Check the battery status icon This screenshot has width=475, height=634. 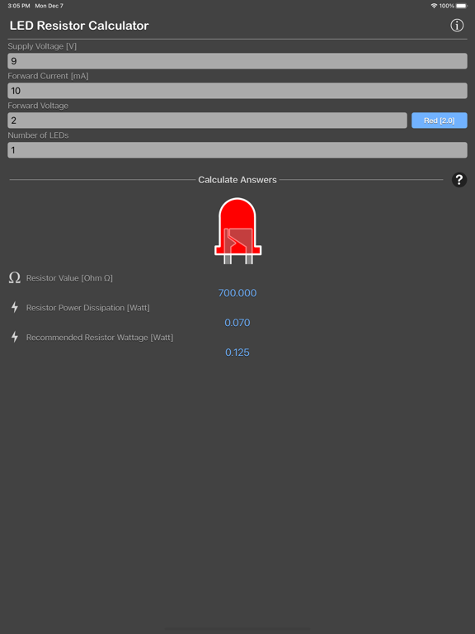462,6
